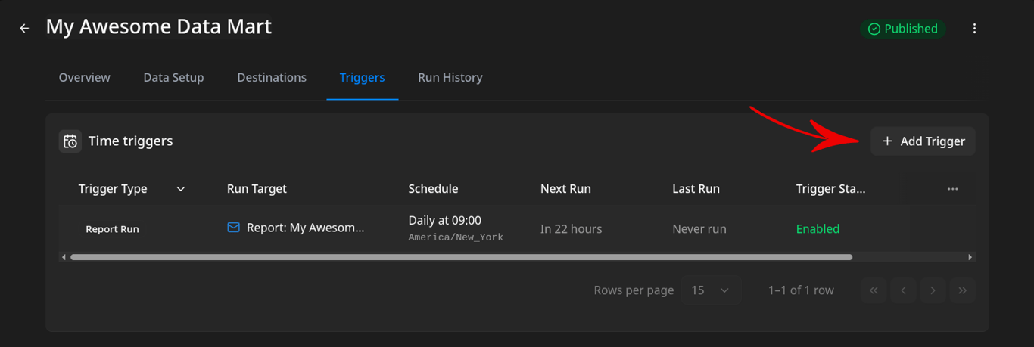Click the Enabled status value
The image size is (1034, 347).
(818, 228)
